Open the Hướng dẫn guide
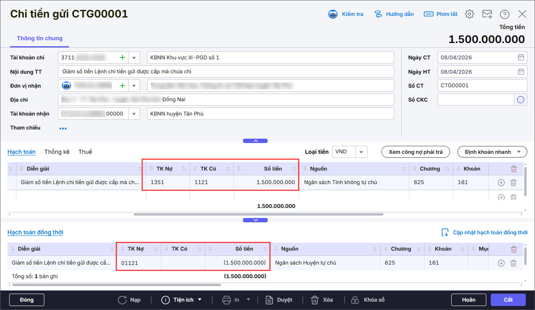This screenshot has height=310, width=535. 394,14
